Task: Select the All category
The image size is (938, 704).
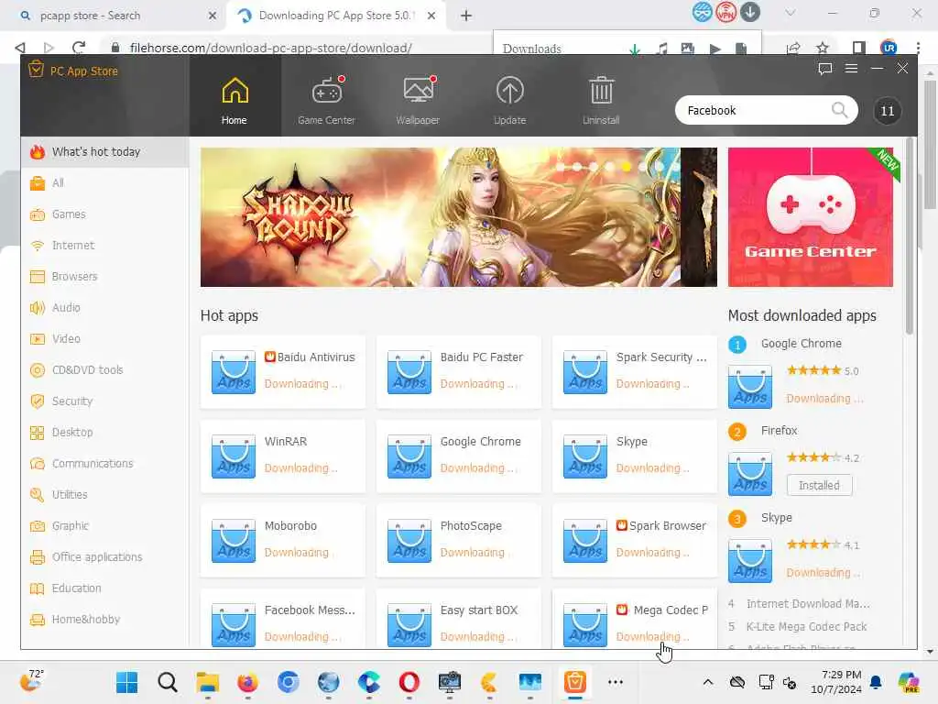Action: pyautogui.click(x=104, y=183)
